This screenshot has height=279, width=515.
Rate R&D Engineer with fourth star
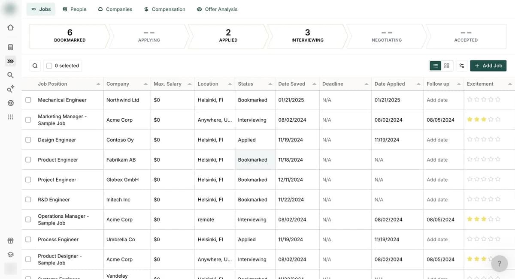pyautogui.click(x=491, y=199)
